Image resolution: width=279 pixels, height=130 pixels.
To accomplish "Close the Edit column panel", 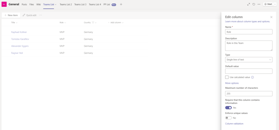I will click(271, 17).
